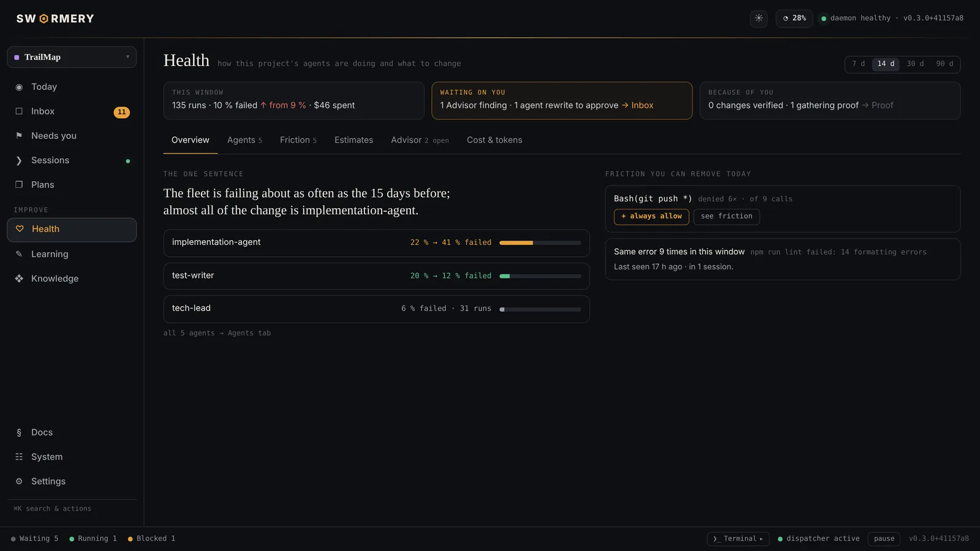Image resolution: width=980 pixels, height=551 pixels.
Task: Expand the Terminal panel
Action: [738, 539]
